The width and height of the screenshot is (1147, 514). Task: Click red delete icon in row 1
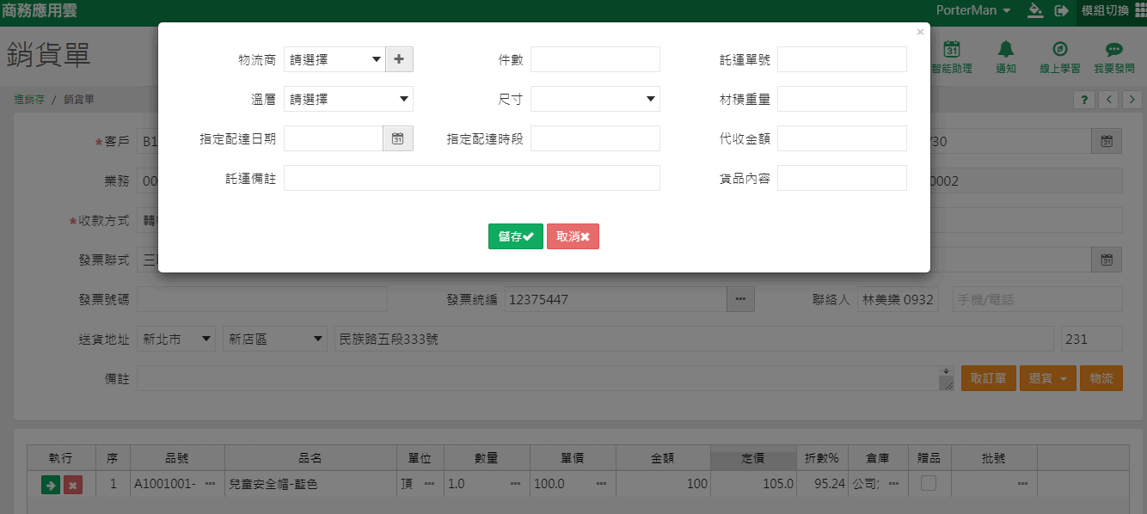[x=73, y=485]
